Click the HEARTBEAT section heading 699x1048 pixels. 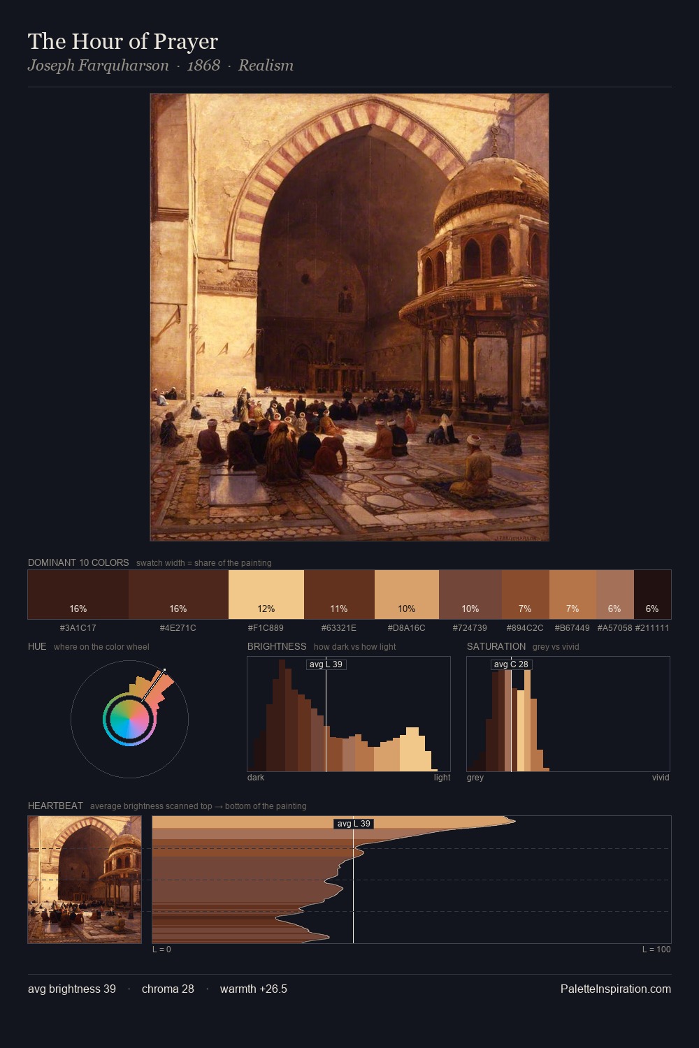click(x=55, y=806)
